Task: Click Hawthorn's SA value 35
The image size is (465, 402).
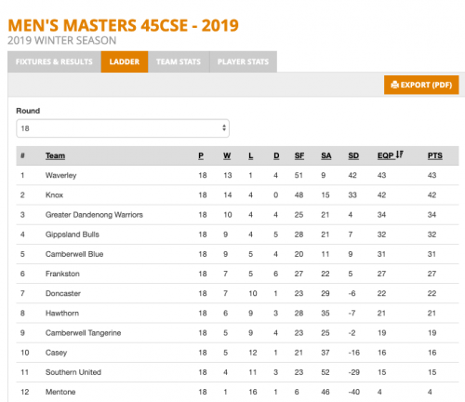Action: (325, 313)
